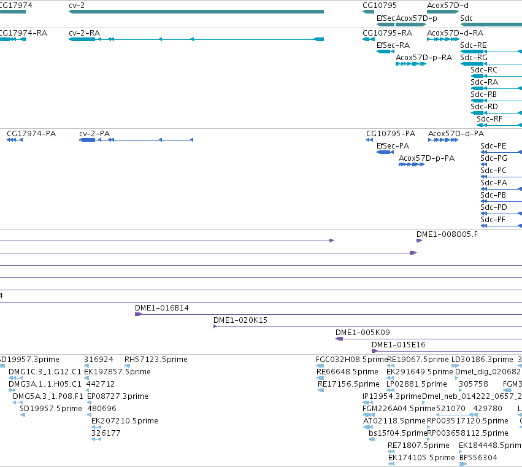
Task: Select the CG17974-PA protein label
Action: (31, 134)
